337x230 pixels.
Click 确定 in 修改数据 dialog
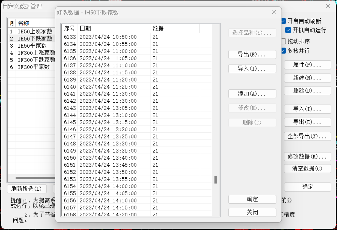click(252, 199)
